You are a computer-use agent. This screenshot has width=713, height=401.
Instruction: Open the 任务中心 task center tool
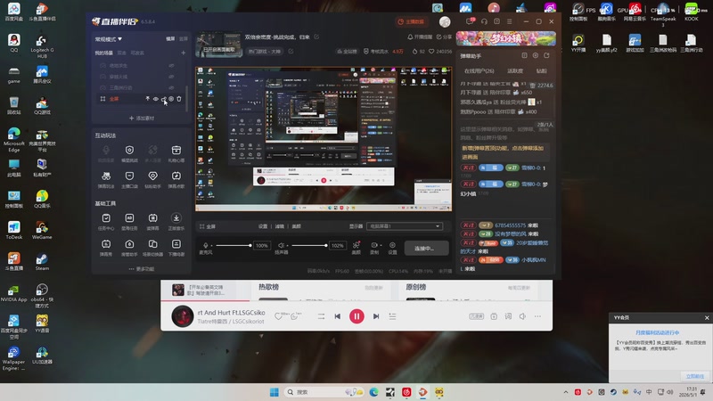106,221
